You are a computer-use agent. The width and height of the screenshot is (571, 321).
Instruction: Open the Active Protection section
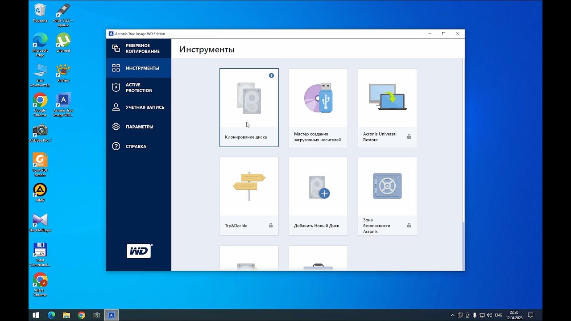(139, 87)
